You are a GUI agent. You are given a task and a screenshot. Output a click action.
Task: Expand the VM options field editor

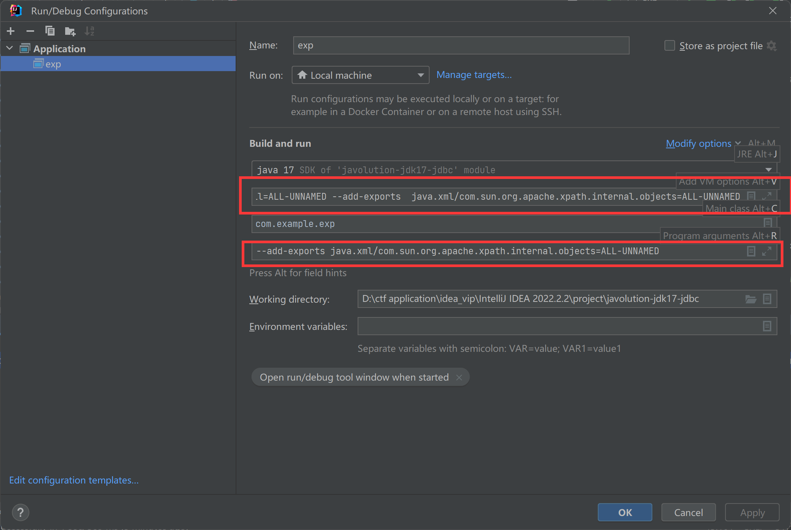point(767,196)
